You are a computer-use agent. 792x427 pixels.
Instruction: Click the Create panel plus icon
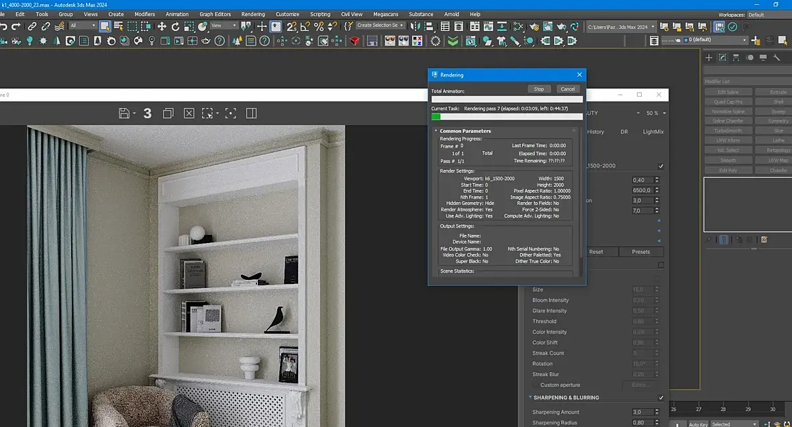[709, 58]
